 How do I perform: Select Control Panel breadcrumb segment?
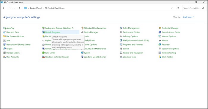pos(36,8)
